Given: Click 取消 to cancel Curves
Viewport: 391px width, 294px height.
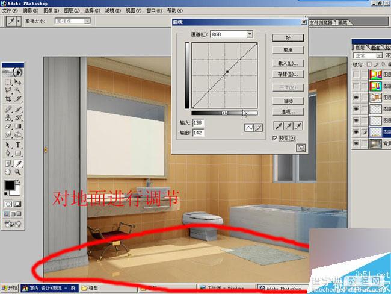Looking at the screenshot, I should click(288, 50).
